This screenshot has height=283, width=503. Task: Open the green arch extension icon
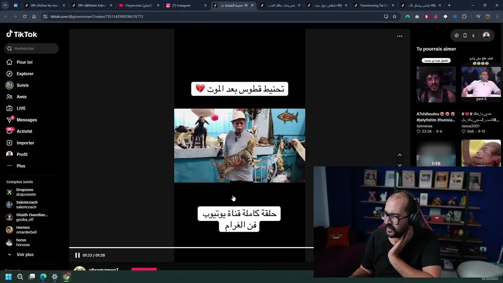click(x=408, y=17)
